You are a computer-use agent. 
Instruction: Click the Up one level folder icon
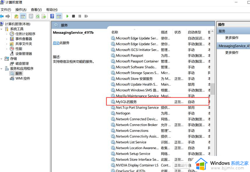[16, 16]
